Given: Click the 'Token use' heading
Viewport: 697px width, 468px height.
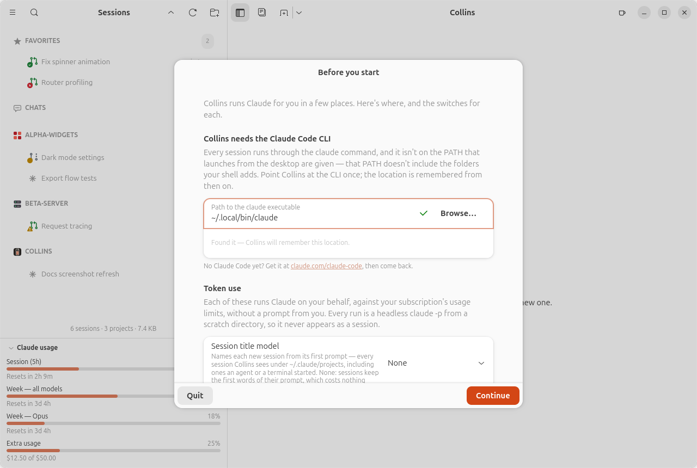Looking at the screenshot, I should point(222,288).
